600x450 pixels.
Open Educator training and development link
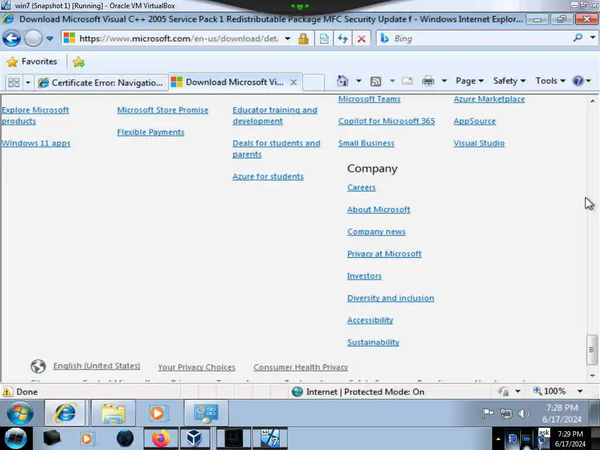(275, 115)
